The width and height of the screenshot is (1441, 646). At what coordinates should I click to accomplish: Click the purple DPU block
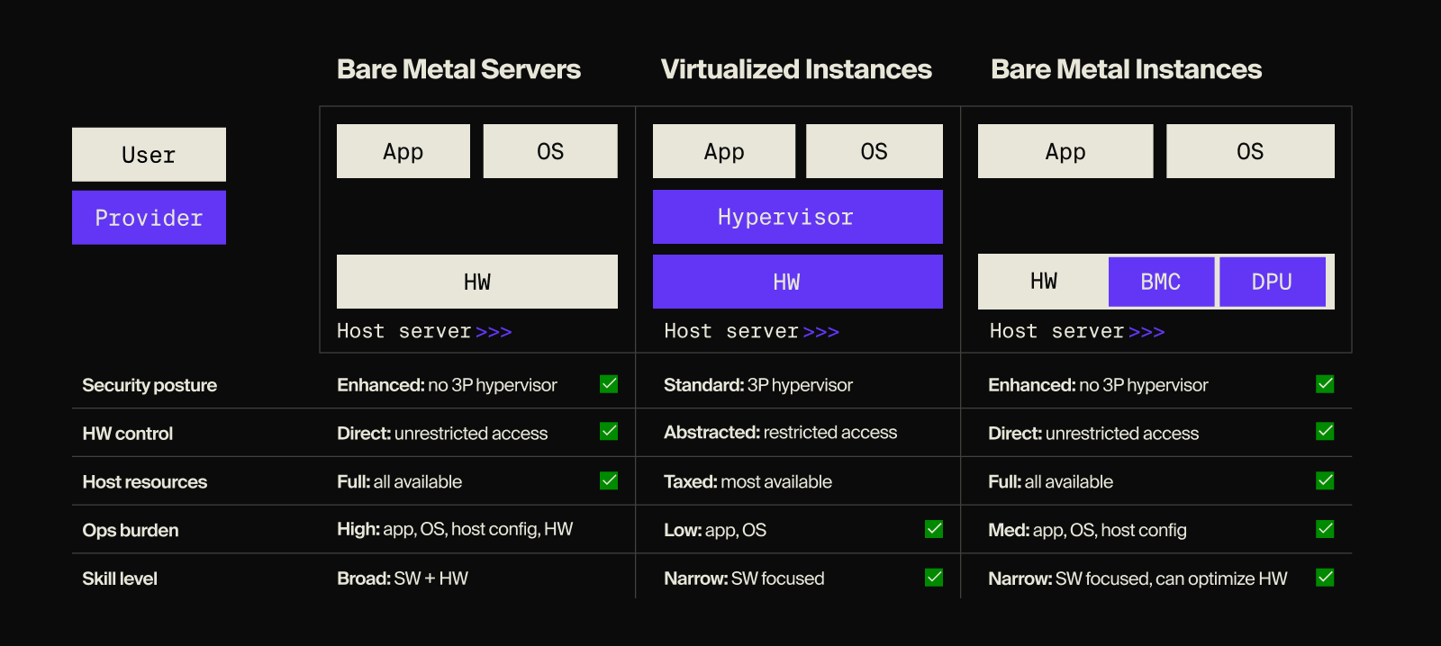tap(1272, 282)
